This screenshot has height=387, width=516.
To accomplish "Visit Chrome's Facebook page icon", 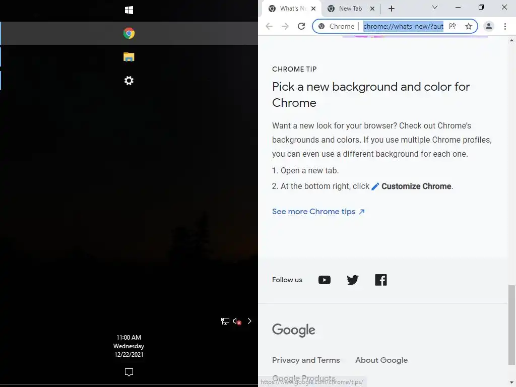I will [x=381, y=280].
